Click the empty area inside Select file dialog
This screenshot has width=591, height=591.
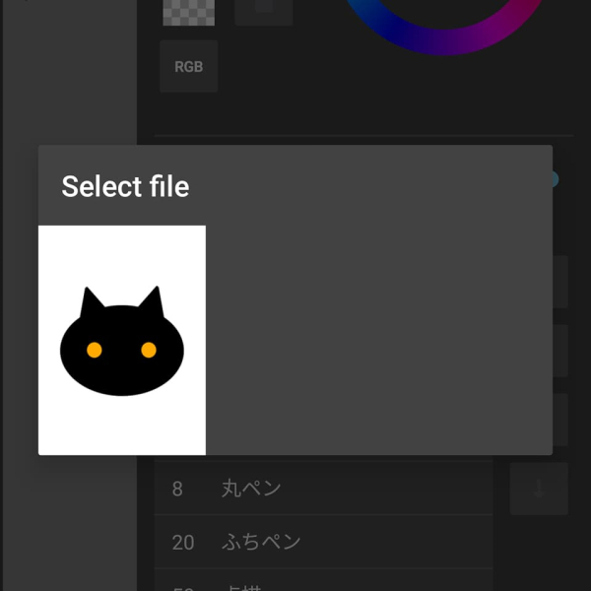(x=379, y=340)
